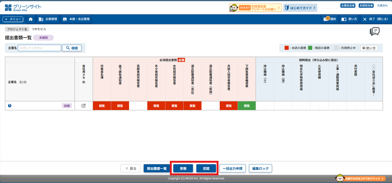Click the help icon under 自社用メモ

click(x=84, y=82)
